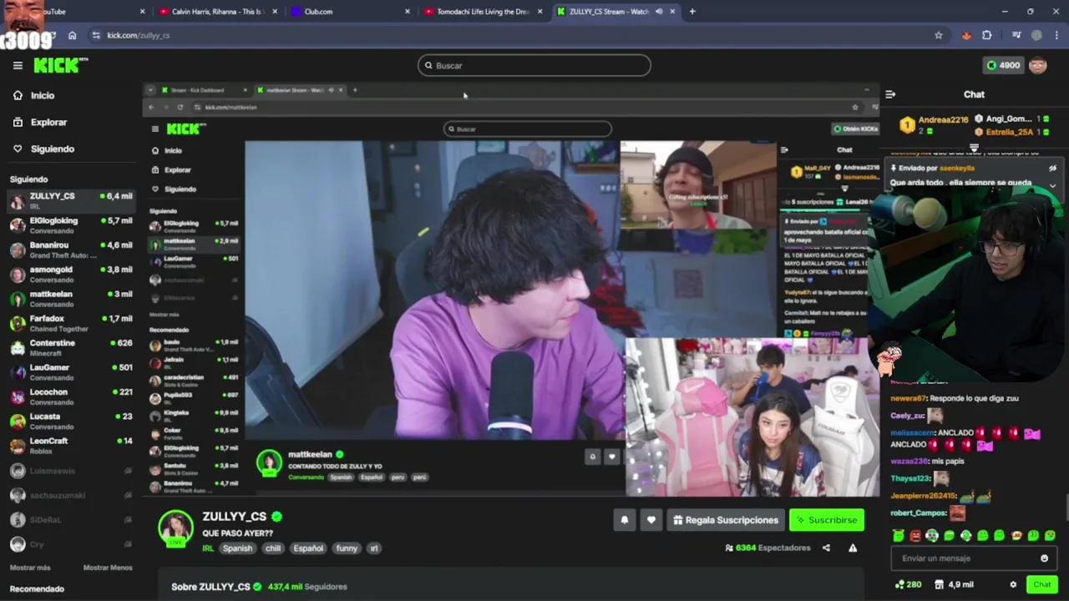Switch to Tomodachi Life browser tab
The image size is (1069, 601).
pyautogui.click(x=483, y=12)
